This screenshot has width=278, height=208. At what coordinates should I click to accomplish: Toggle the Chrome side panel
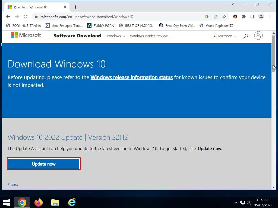252,17
